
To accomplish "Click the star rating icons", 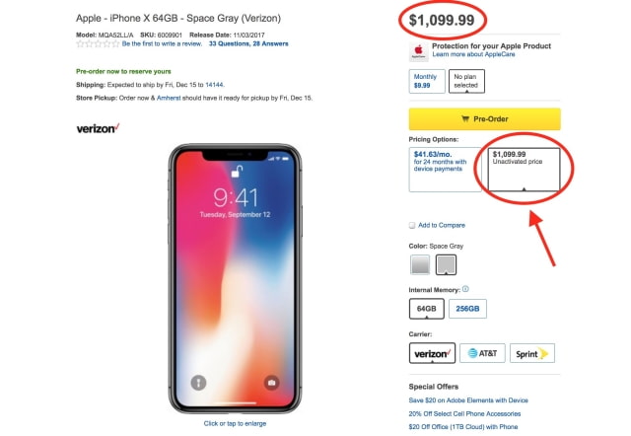I will pos(98,44).
